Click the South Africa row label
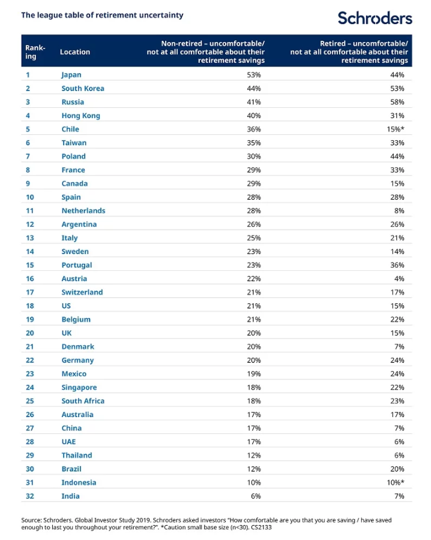The image size is (431, 540). (83, 401)
